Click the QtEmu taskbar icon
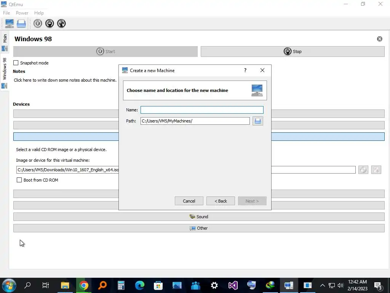The width and height of the screenshot is (390, 293). (x=289, y=285)
